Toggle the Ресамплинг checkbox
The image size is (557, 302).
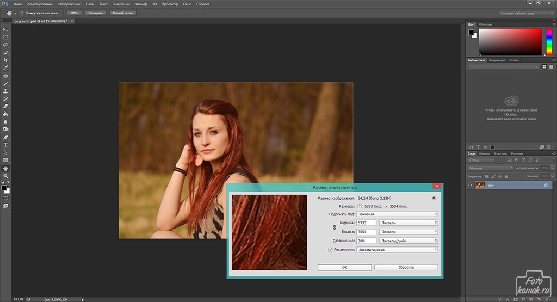coord(330,250)
